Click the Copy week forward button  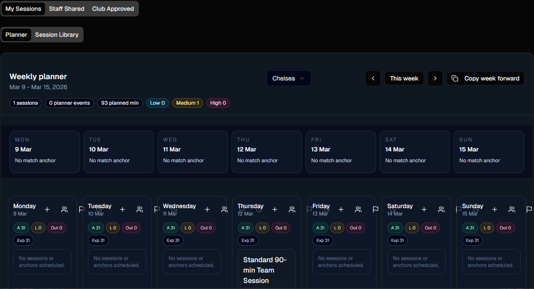click(486, 78)
